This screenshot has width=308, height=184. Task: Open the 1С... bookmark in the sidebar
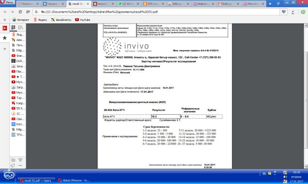(x=18, y=114)
